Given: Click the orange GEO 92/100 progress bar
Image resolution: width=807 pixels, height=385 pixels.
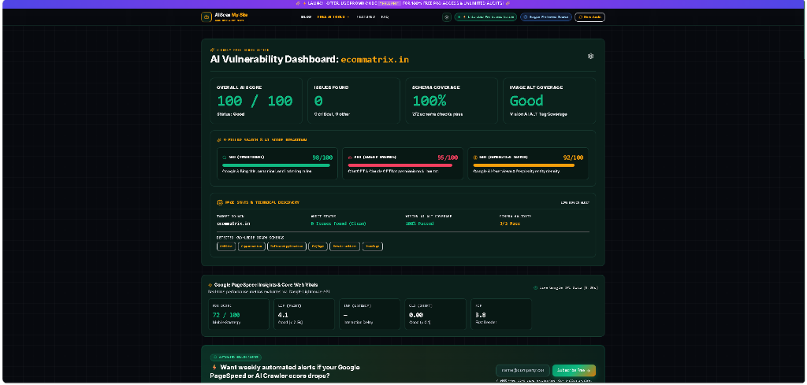Looking at the screenshot, I should [523, 165].
